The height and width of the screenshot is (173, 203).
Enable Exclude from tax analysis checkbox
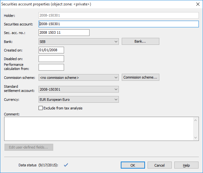(x=40, y=108)
